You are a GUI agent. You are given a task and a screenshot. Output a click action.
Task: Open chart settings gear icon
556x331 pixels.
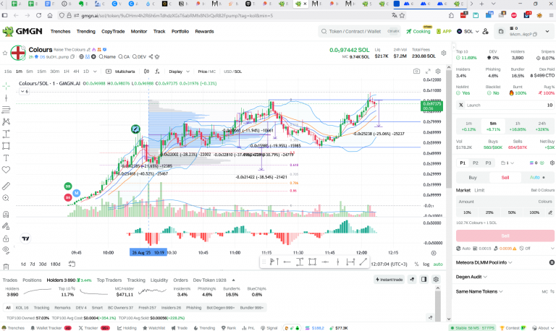click(x=438, y=72)
